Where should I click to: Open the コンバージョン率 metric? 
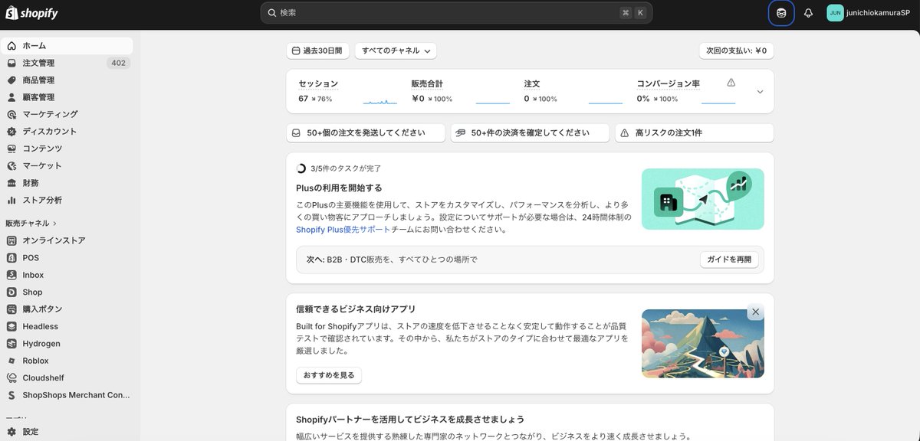click(669, 83)
